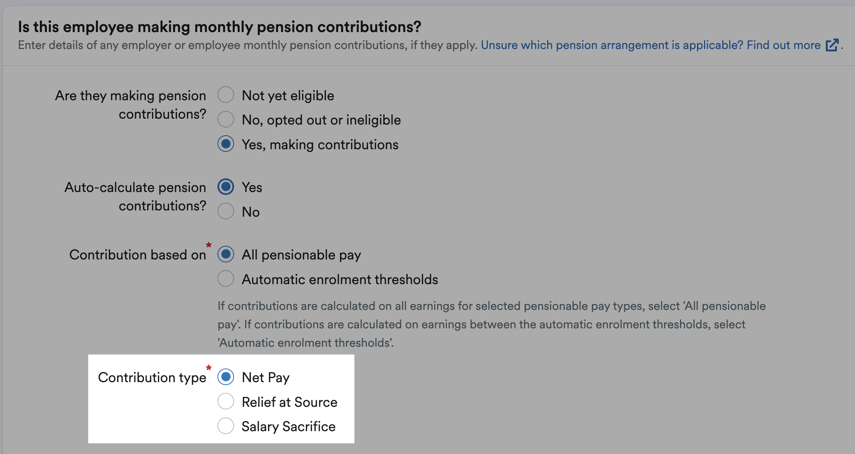855x454 pixels.
Task: Click the "Auto-calculate pension contributions?" label
Action: pos(135,196)
